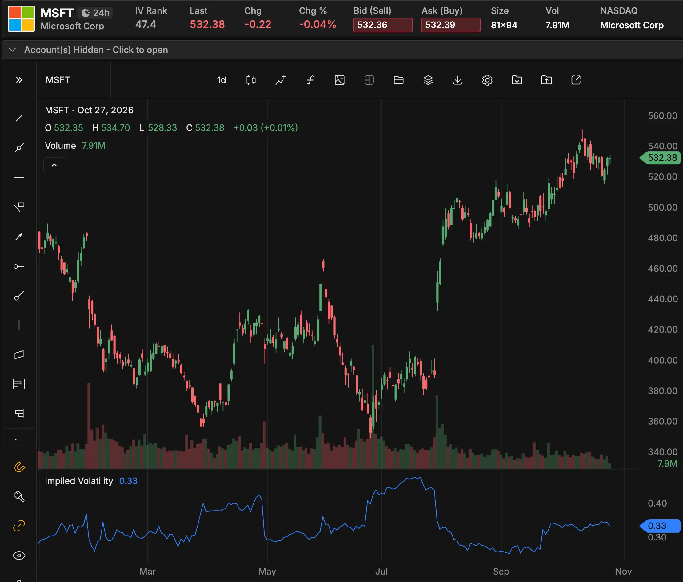
Task: Open chart layers panel
Action: [428, 80]
